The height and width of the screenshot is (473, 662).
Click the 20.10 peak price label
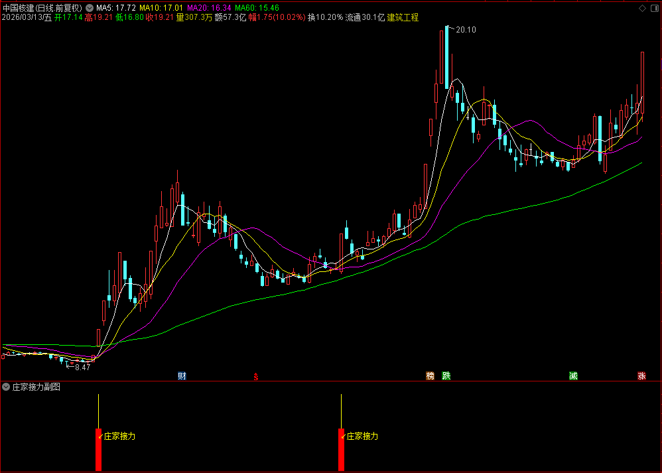point(466,30)
